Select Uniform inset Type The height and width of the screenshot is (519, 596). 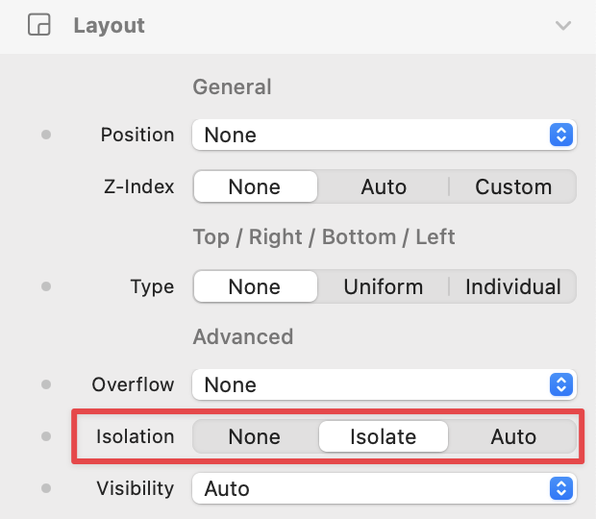coord(384,287)
